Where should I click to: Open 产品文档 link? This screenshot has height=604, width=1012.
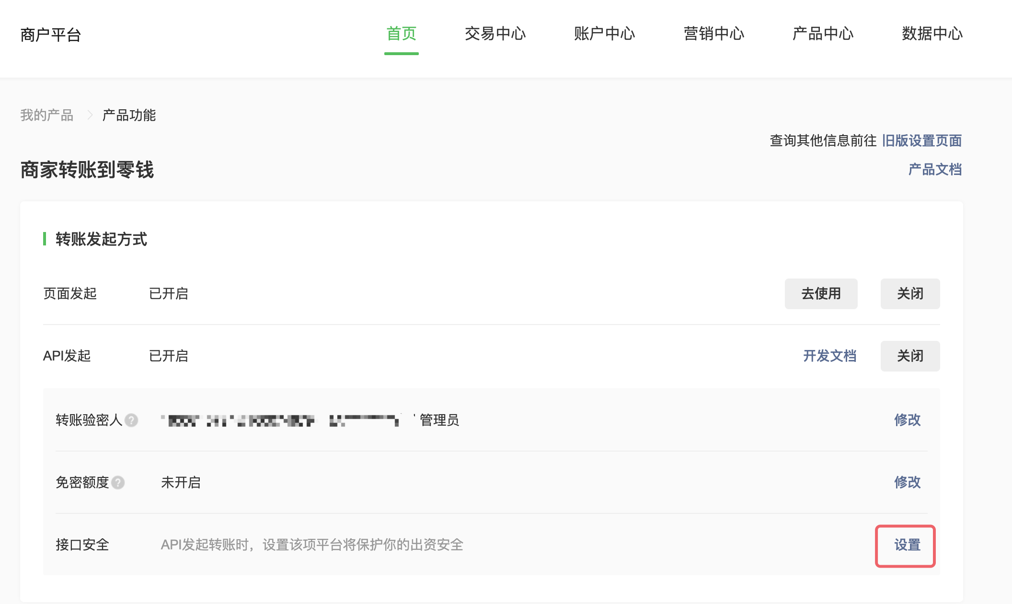coord(935,169)
